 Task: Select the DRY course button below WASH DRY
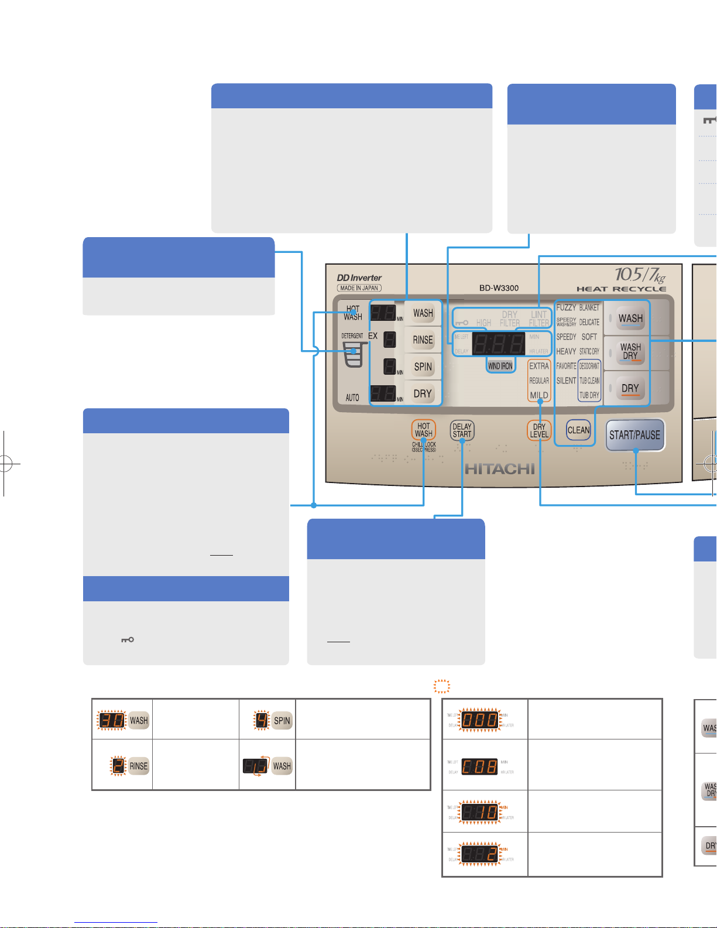(630, 388)
